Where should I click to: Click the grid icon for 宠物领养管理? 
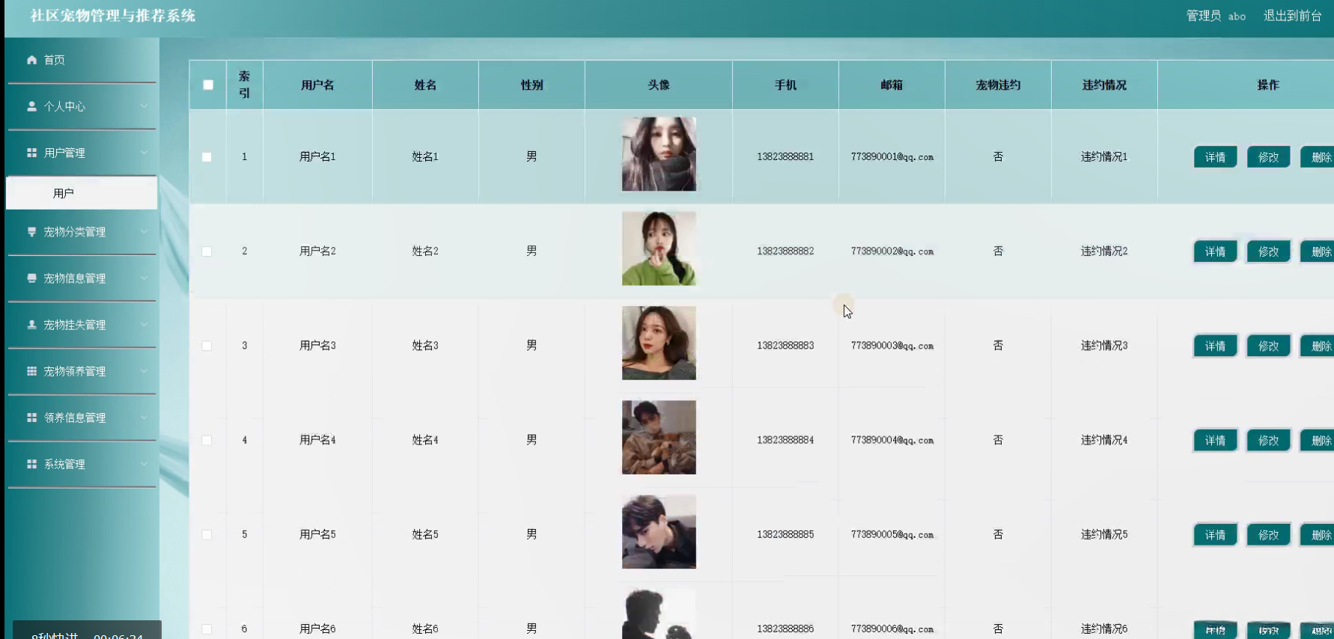[x=31, y=371]
